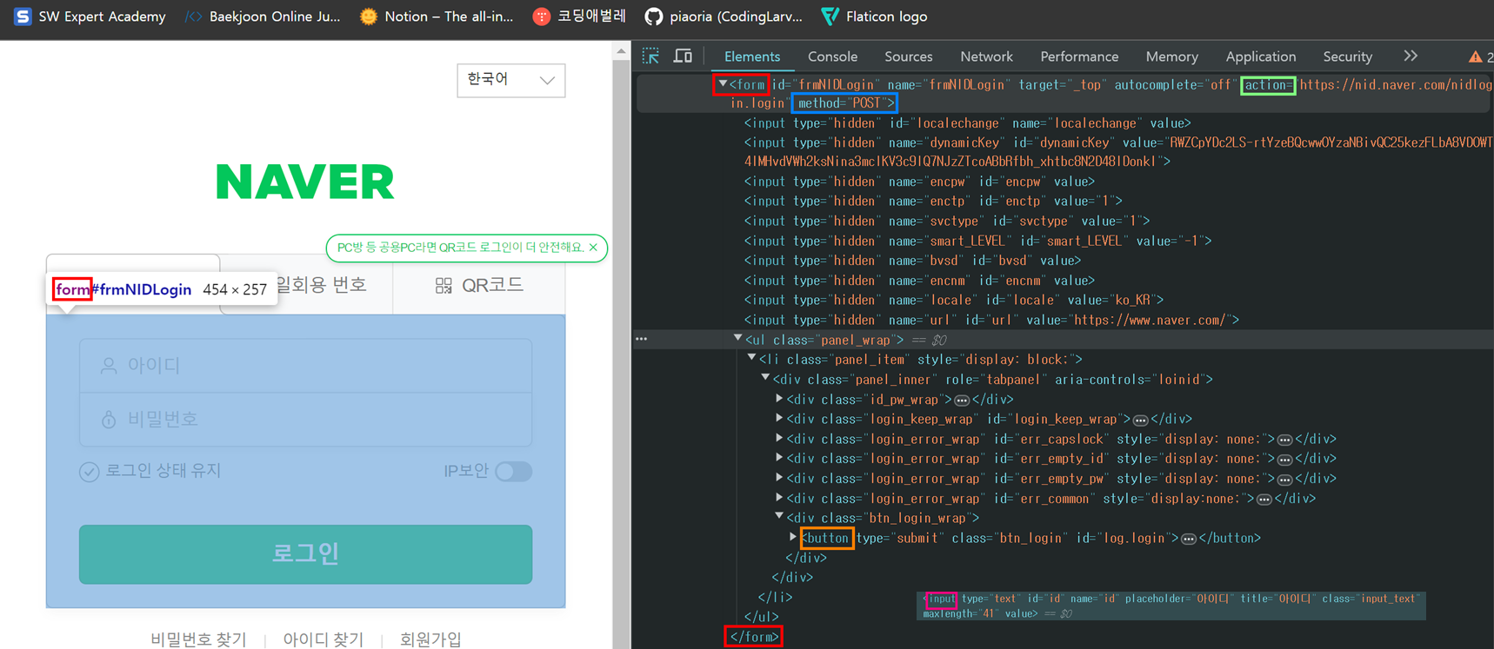Select the 일회용 번호 login tab
This screenshot has width=1494, height=649.
pyautogui.click(x=321, y=285)
